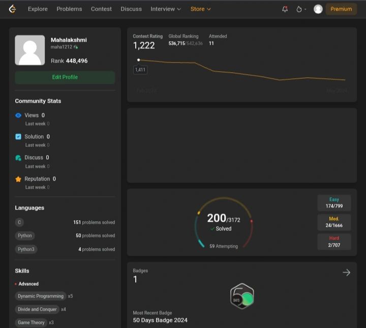Open the Divide and Conquer skill tag
Image resolution: width=366 pixels, height=328 pixels.
pos(37,309)
